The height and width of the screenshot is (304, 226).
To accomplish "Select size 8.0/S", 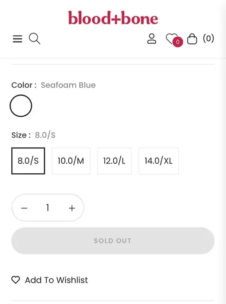I will pyautogui.click(x=28, y=160).
